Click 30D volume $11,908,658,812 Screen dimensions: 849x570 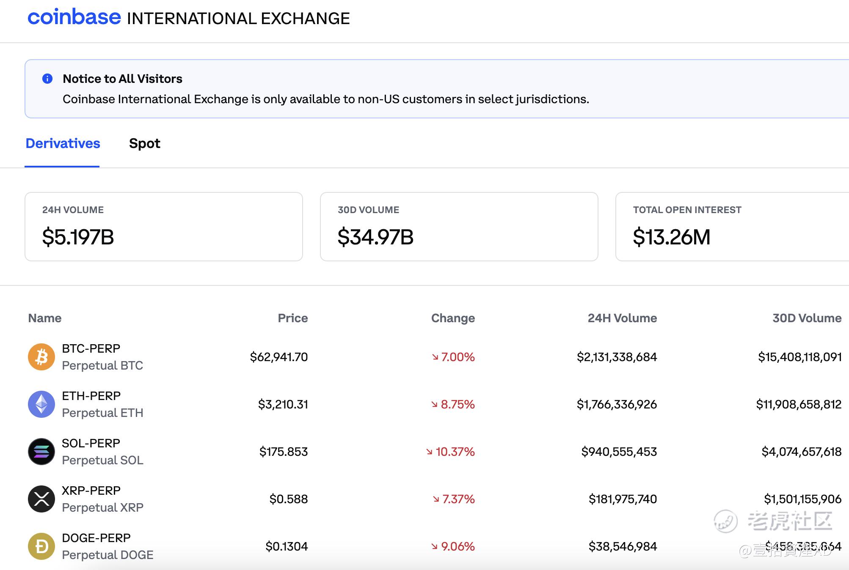point(799,404)
